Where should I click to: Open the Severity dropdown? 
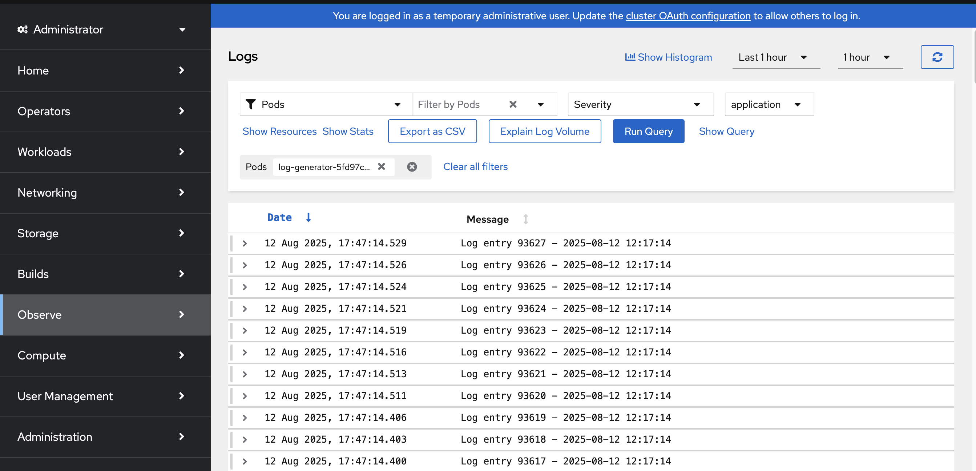pyautogui.click(x=640, y=104)
